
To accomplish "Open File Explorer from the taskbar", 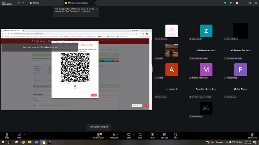I will coord(30,142).
